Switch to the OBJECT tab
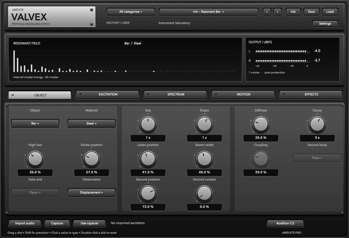This screenshot has width=349, height=238. (x=40, y=95)
